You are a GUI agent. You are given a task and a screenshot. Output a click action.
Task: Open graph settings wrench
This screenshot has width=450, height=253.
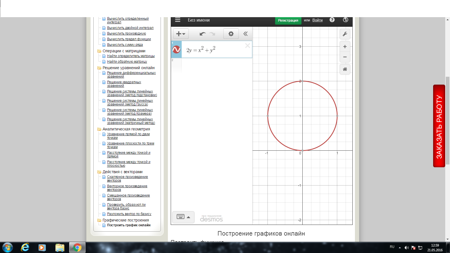tap(345, 34)
